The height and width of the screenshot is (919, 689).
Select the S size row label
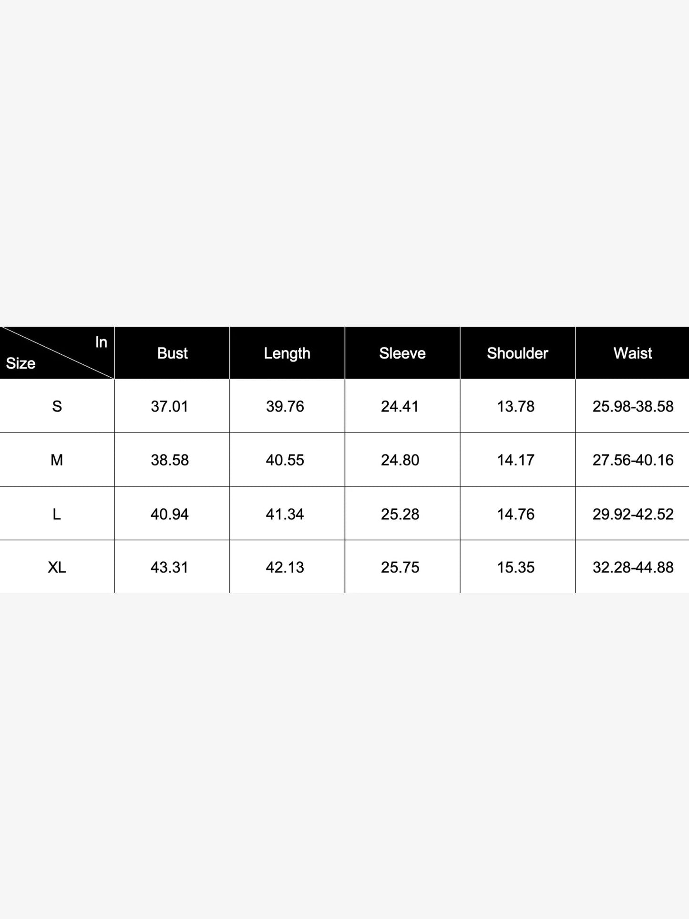click(x=57, y=406)
